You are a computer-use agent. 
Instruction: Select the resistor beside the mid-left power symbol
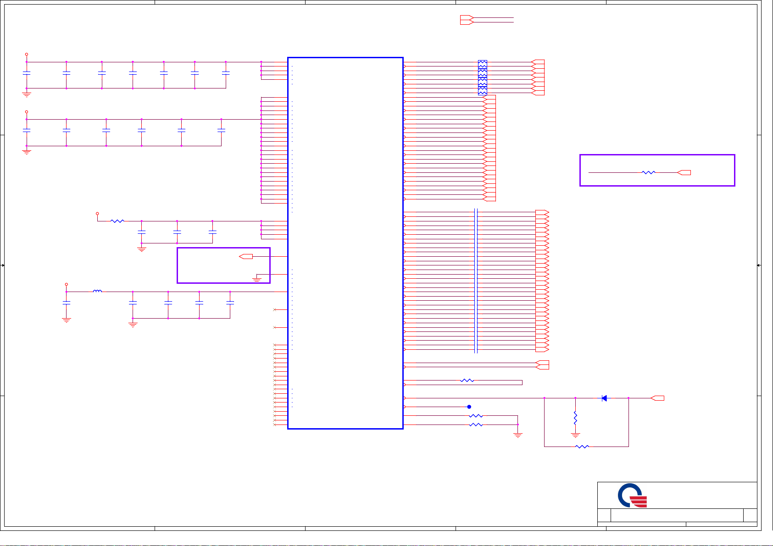point(117,221)
